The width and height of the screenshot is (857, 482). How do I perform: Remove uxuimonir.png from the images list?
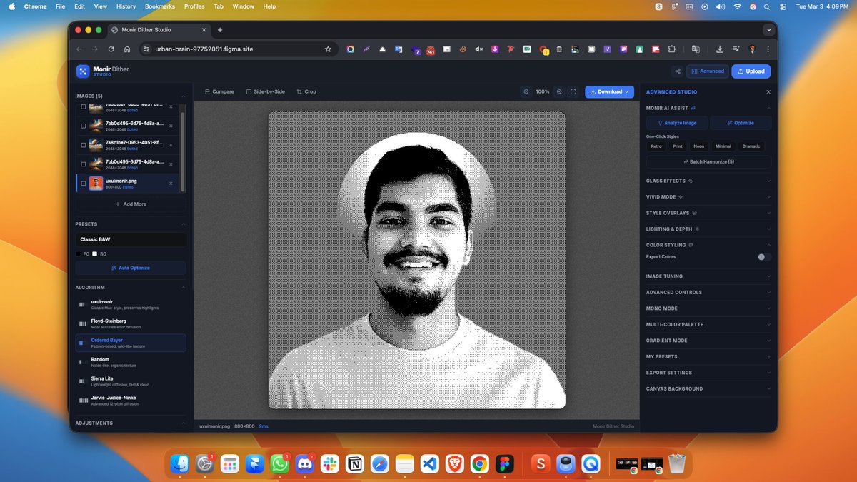click(x=171, y=184)
